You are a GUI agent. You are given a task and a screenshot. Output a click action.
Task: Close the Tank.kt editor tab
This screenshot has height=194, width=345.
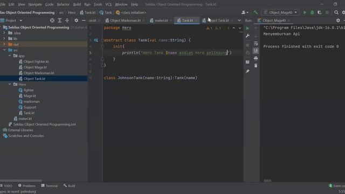(196, 20)
